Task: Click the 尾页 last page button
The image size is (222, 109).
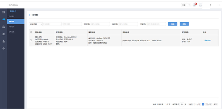Action: (x=215, y=104)
